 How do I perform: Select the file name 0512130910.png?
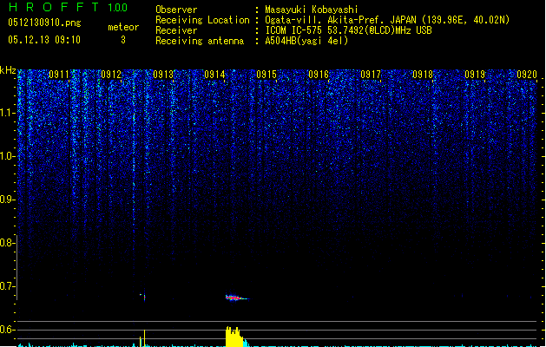coord(44,23)
